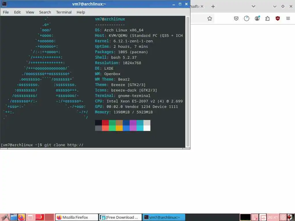
Task: Click the Resolution '1024x768' value
Action: pyautogui.click(x=132, y=63)
